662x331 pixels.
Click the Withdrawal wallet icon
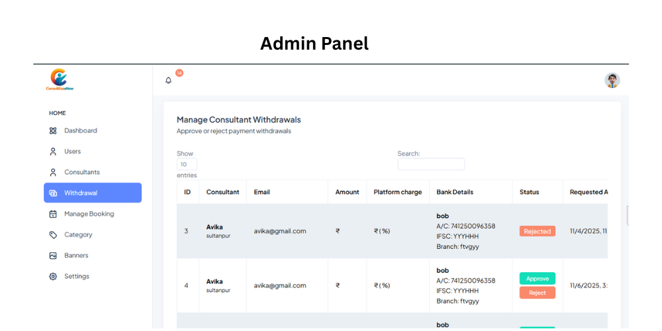click(53, 193)
